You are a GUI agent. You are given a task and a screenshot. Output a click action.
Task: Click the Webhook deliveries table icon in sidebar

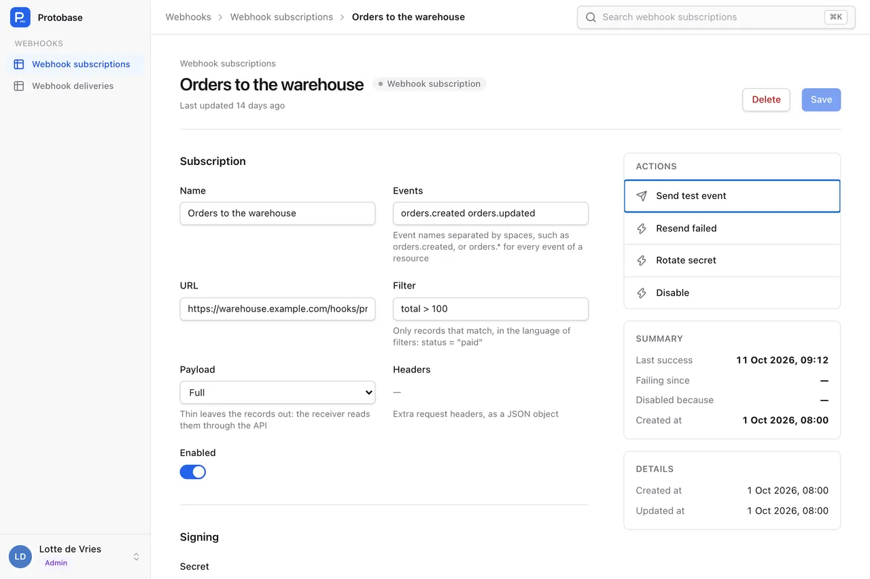19,86
